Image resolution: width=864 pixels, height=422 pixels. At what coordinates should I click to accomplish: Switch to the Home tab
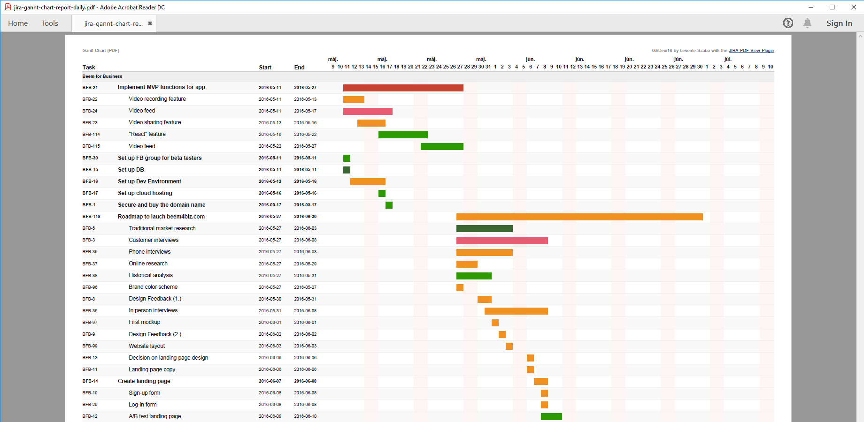pyautogui.click(x=17, y=23)
